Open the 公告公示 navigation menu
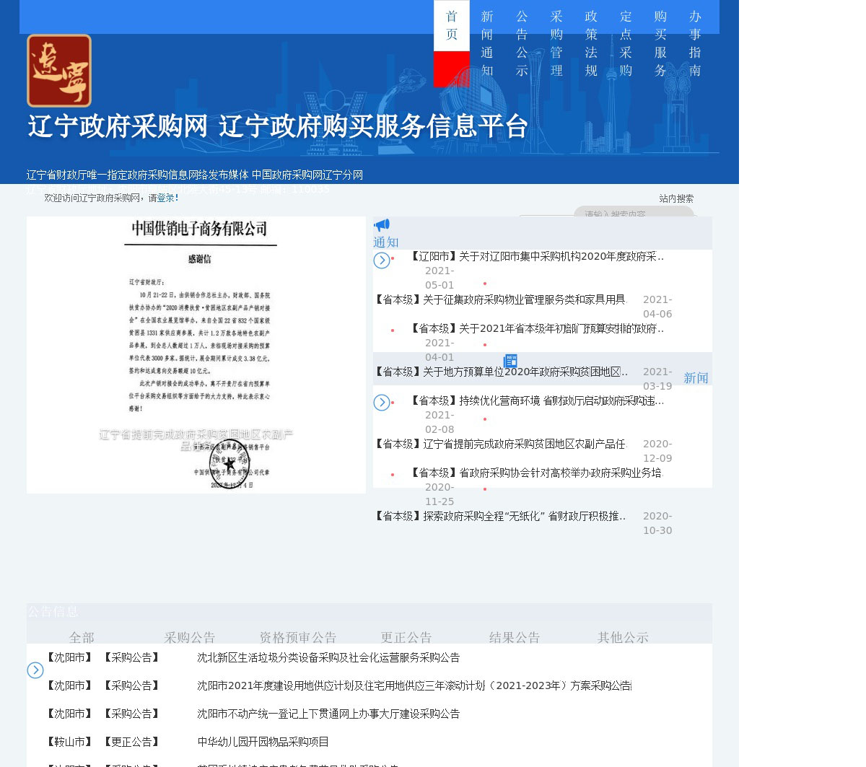 coord(522,43)
